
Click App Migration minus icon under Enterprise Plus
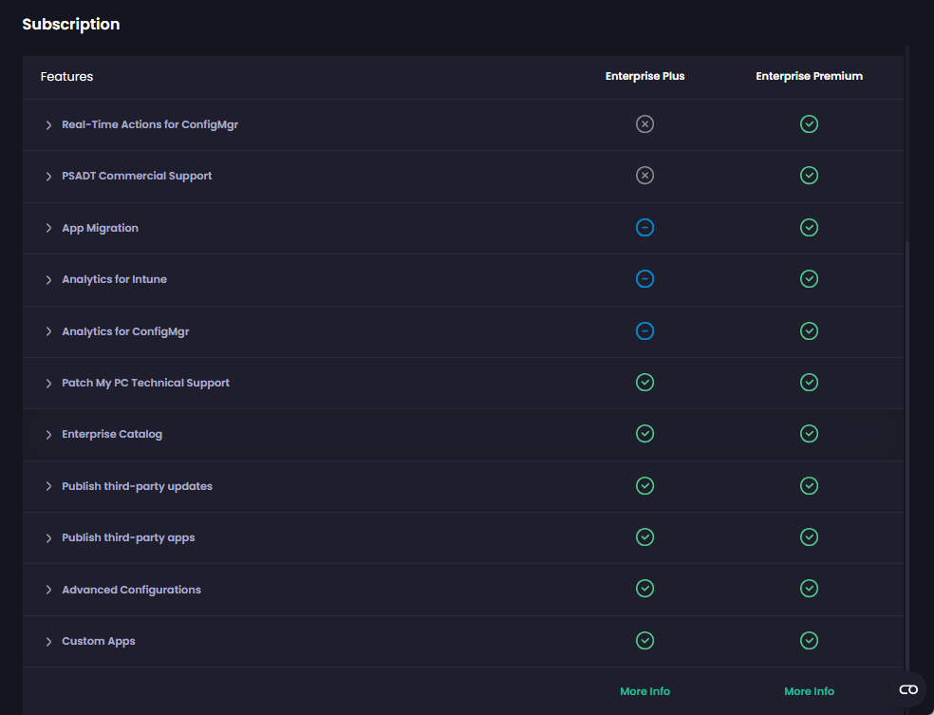click(644, 228)
